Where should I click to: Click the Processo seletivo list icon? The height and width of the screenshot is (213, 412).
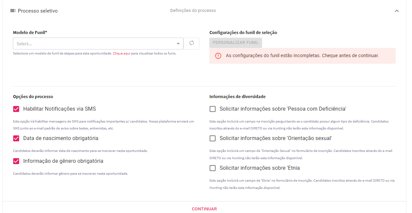tap(13, 11)
